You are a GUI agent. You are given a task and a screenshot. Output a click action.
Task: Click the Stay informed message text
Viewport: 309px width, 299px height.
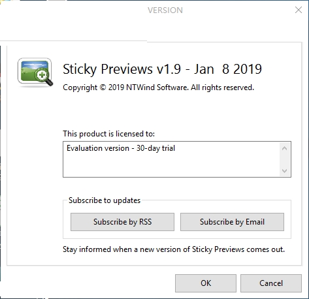tap(174, 249)
